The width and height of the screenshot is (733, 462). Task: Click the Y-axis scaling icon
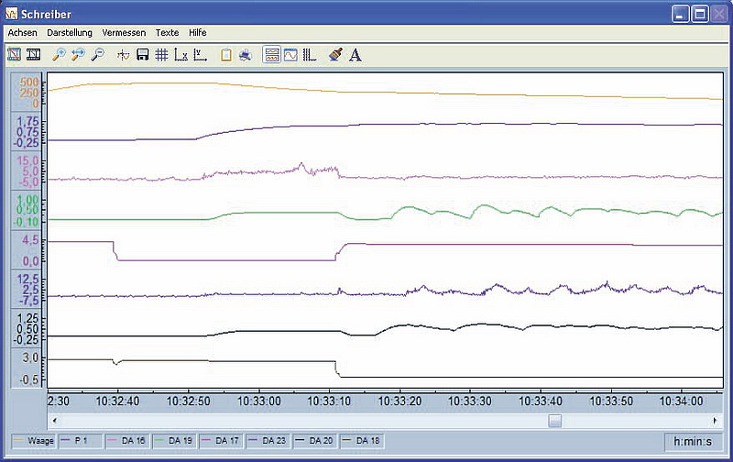200,55
